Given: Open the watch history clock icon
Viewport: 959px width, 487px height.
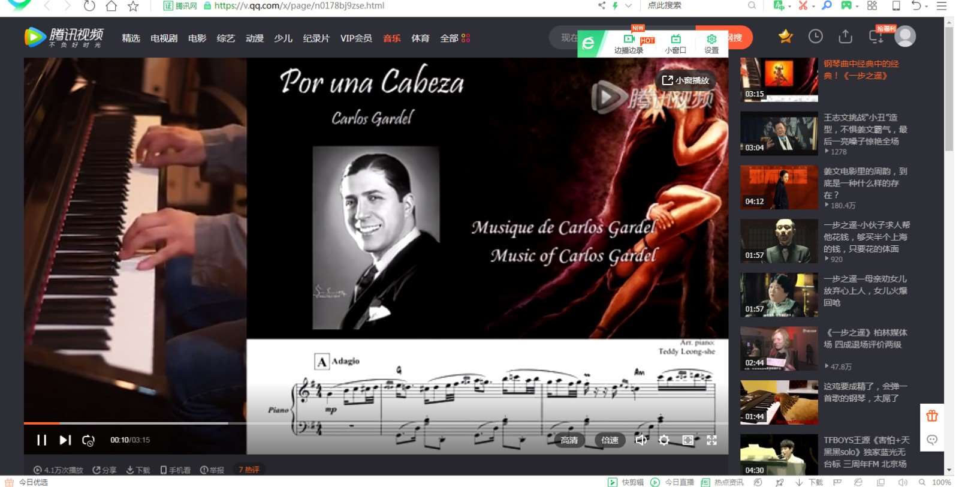Looking at the screenshot, I should (815, 37).
